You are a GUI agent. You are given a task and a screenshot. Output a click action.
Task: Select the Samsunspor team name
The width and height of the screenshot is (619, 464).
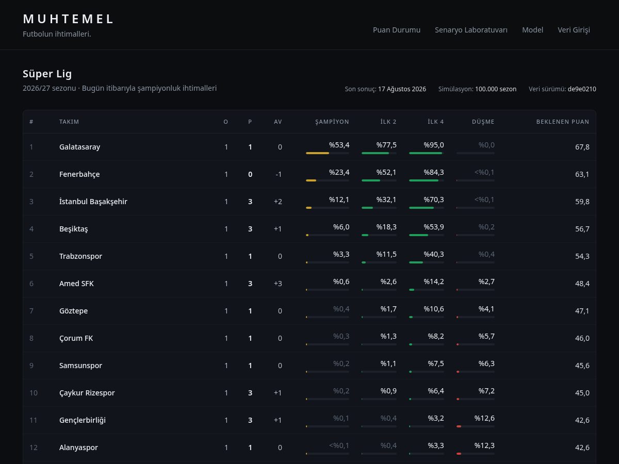tap(81, 366)
